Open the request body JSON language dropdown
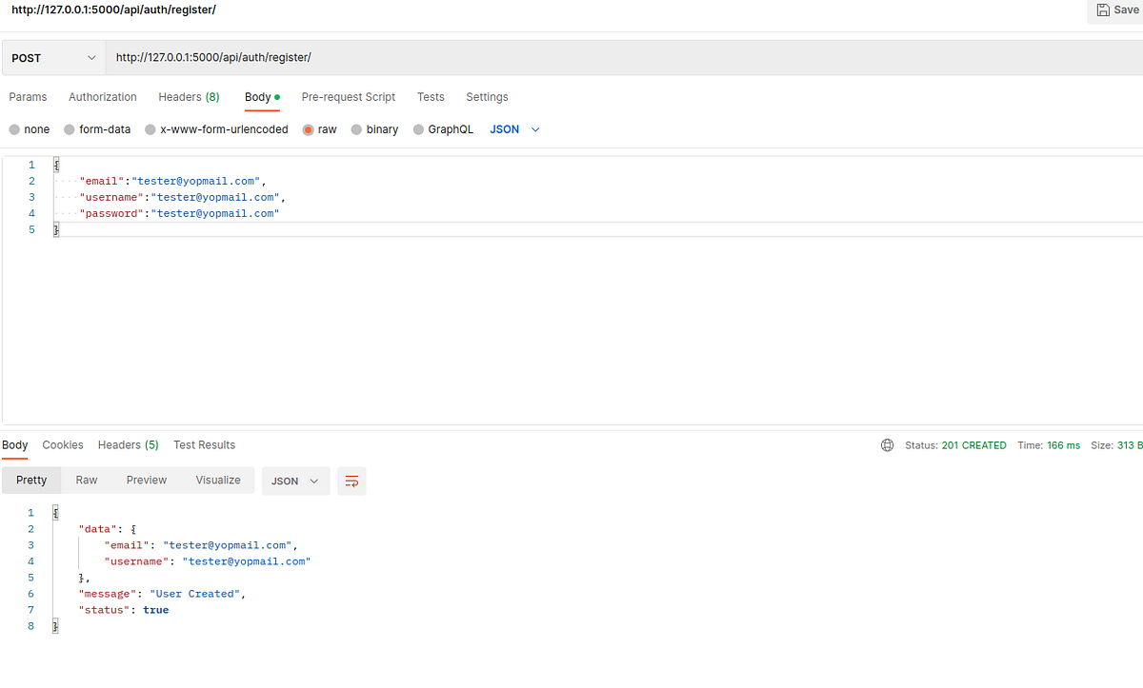The height and width of the screenshot is (688, 1143). [514, 128]
